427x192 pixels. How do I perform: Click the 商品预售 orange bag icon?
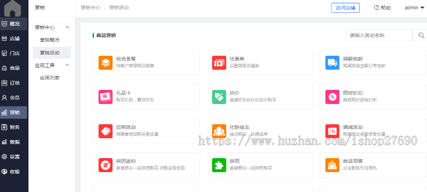coord(332,165)
